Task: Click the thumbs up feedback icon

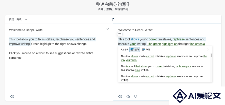Action: pyautogui.click(x=128, y=96)
